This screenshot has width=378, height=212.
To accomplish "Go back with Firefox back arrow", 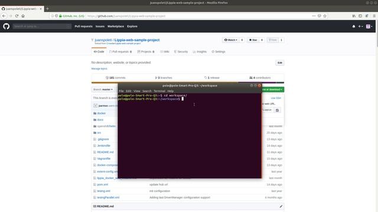I will [4, 16].
